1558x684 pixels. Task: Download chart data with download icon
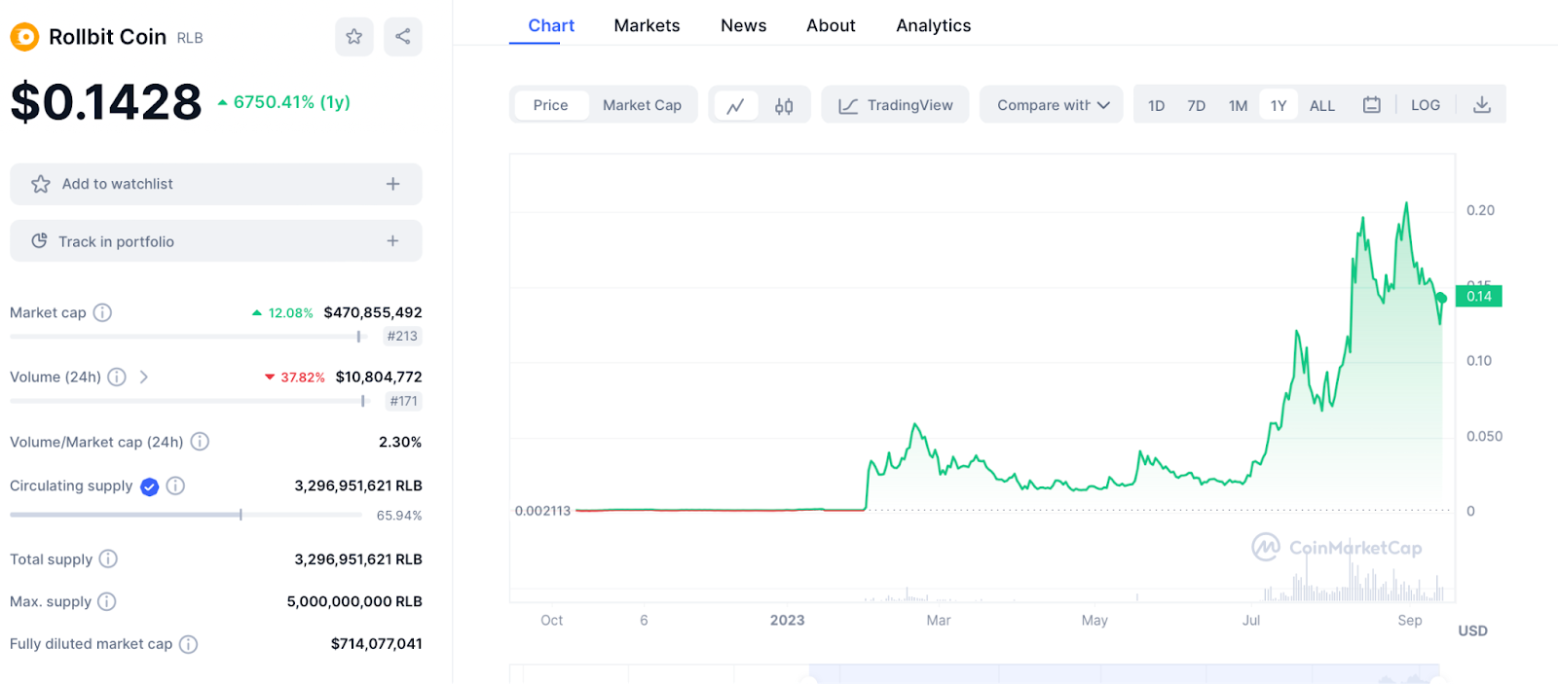pos(1481,105)
